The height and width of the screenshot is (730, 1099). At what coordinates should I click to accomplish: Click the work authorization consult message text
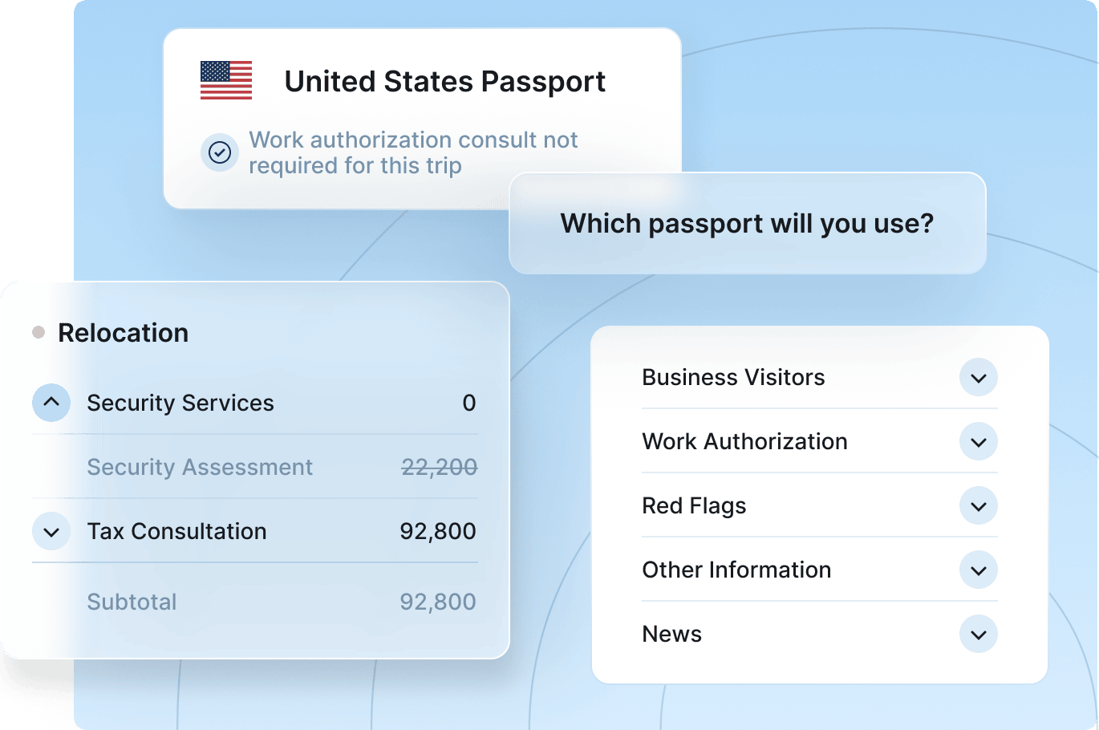pyautogui.click(x=412, y=152)
